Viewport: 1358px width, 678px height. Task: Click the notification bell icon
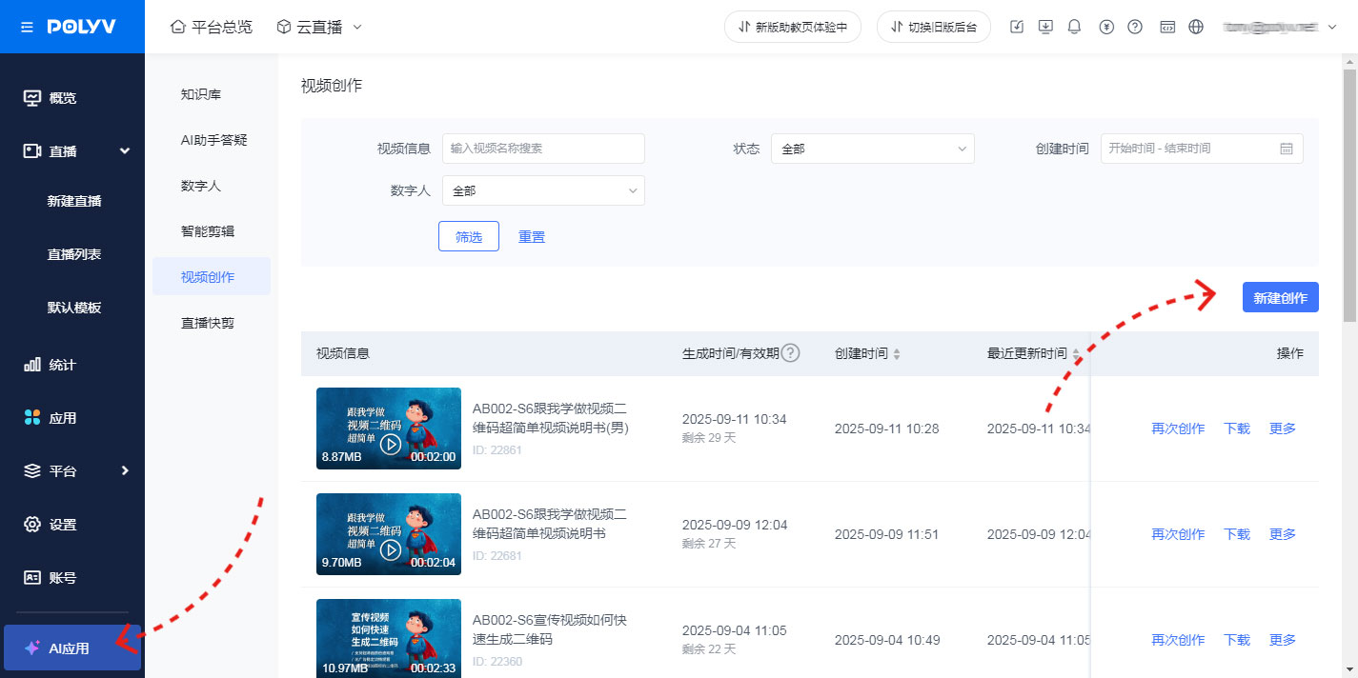point(1074,27)
